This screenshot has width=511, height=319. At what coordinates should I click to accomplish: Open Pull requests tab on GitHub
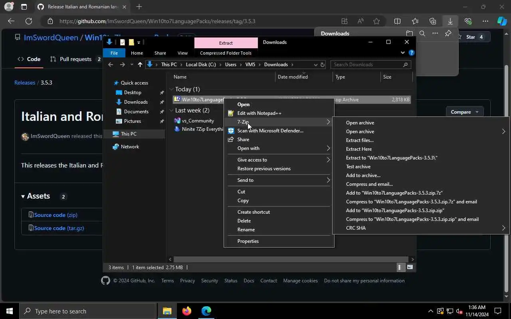coord(75,59)
